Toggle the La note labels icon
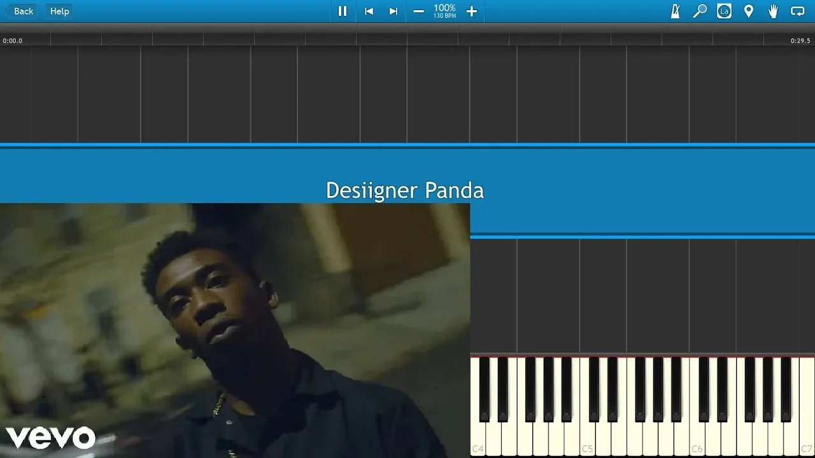This screenshot has height=458, width=815. [724, 11]
